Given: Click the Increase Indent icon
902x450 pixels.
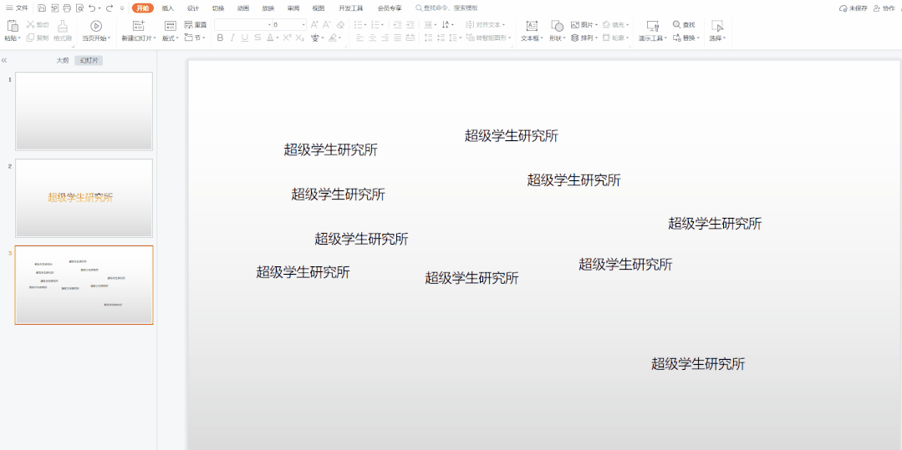Looking at the screenshot, I should pyautogui.click(x=410, y=25).
